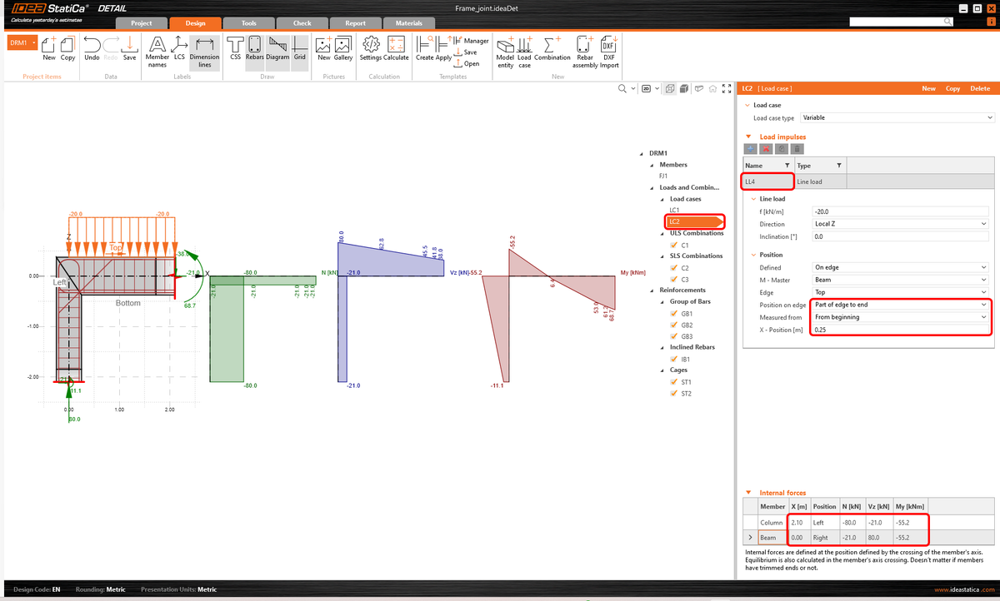
Task: Click Copy in the LC2 header
Action: click(x=952, y=87)
